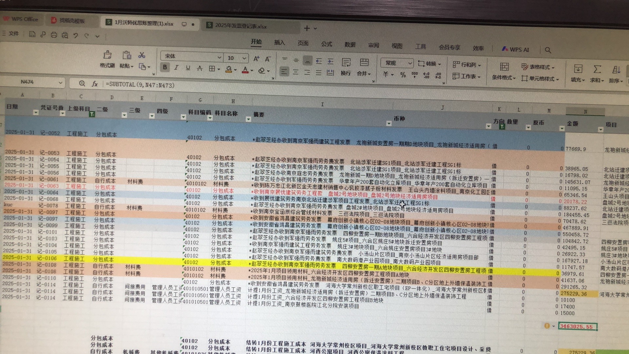Decrease font size with A- icon
The width and height of the screenshot is (629, 354).
pyautogui.click(x=268, y=59)
